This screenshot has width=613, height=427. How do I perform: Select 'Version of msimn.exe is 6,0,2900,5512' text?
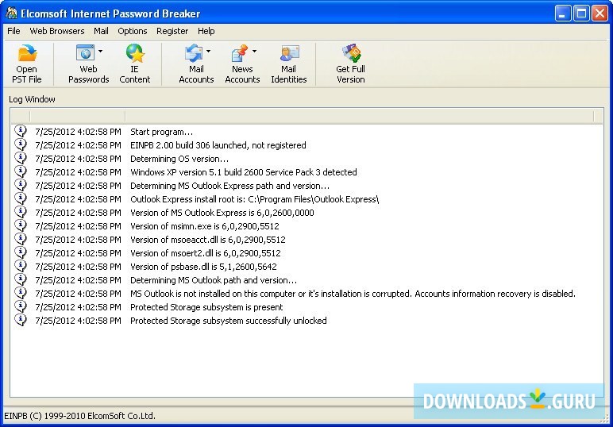pyautogui.click(x=205, y=226)
